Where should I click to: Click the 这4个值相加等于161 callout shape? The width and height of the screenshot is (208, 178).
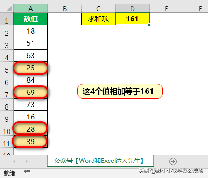[x=120, y=91]
